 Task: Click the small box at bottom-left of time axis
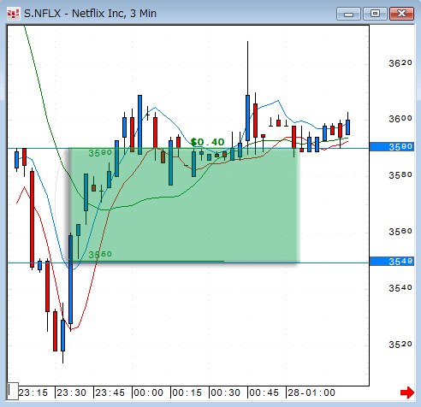(x=13, y=391)
